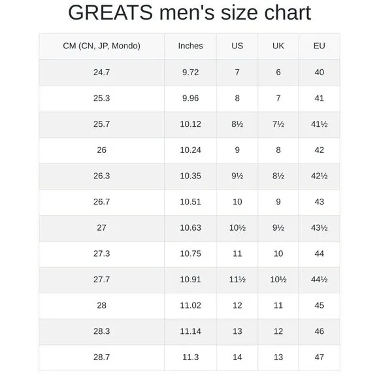
Task: Select the 11.02 inches cell
Action: (x=190, y=306)
